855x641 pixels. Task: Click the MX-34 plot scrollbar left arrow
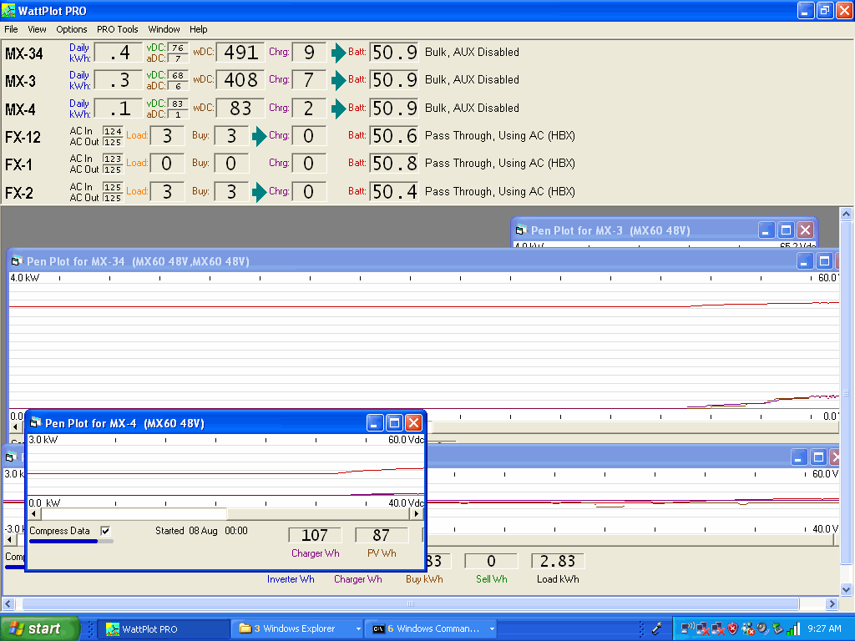15,426
